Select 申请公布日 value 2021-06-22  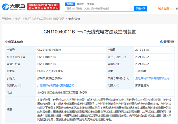(142, 64)
